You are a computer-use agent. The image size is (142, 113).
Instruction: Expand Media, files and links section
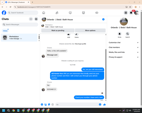click(x=124, y=52)
